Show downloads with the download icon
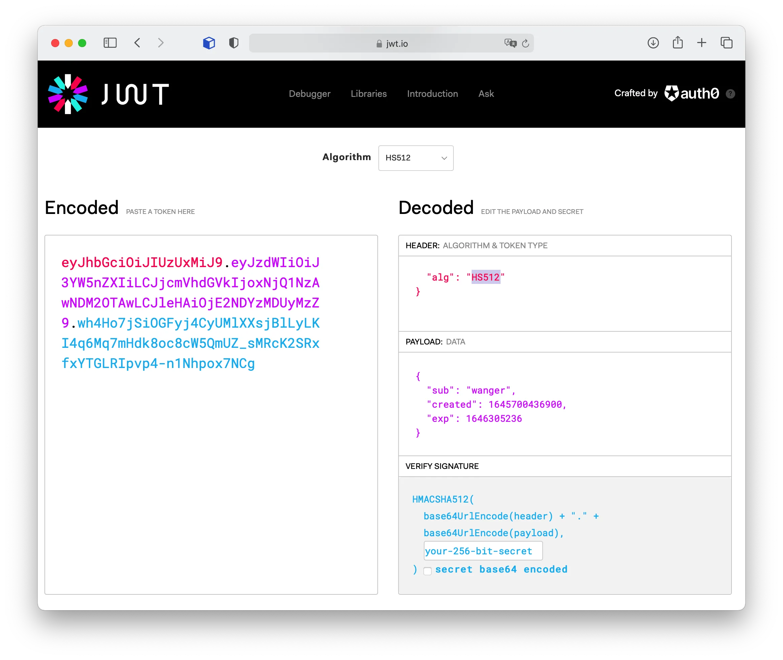 pyautogui.click(x=653, y=43)
